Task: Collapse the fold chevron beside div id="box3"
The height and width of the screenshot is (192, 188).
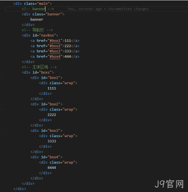Action: click(x=2, y=131)
